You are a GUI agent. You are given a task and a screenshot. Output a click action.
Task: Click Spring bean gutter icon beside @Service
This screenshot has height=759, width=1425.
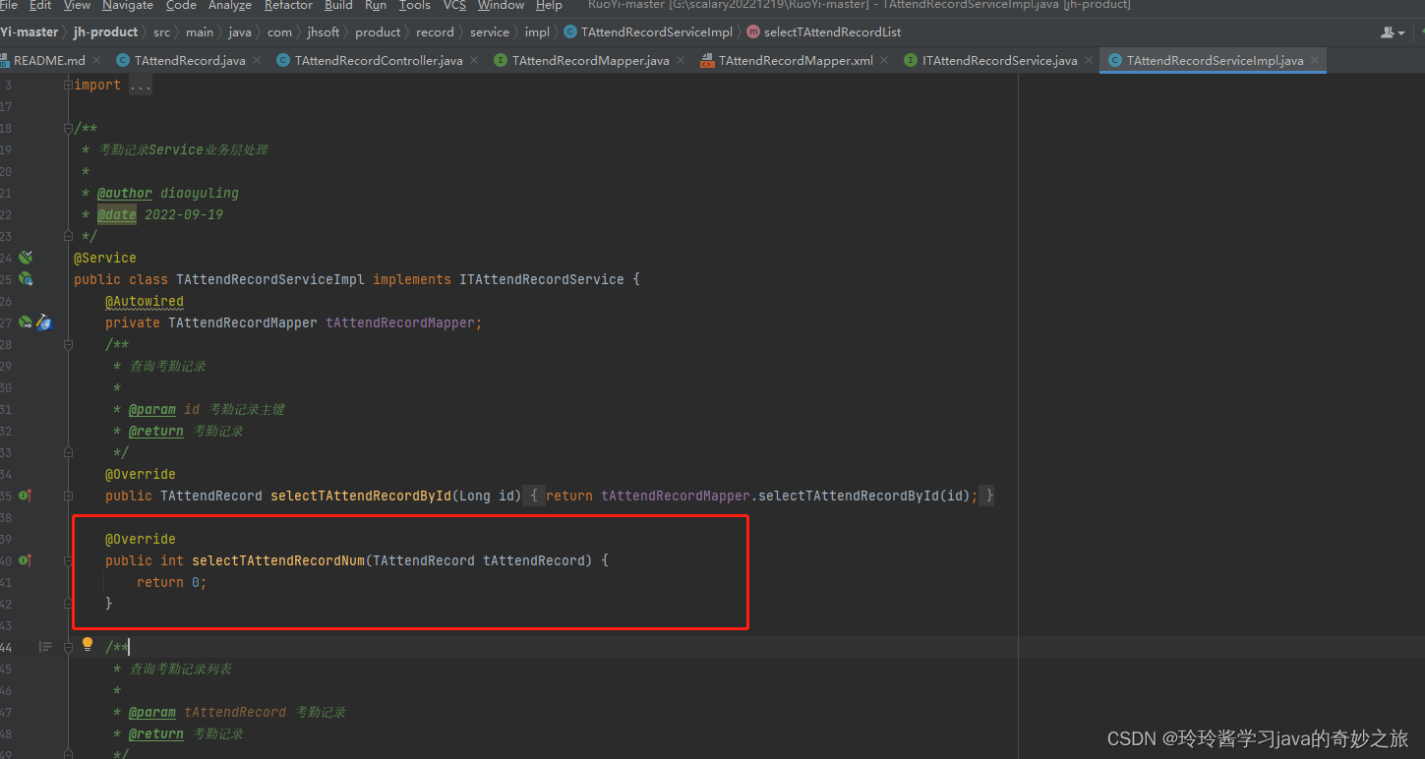tap(26, 258)
